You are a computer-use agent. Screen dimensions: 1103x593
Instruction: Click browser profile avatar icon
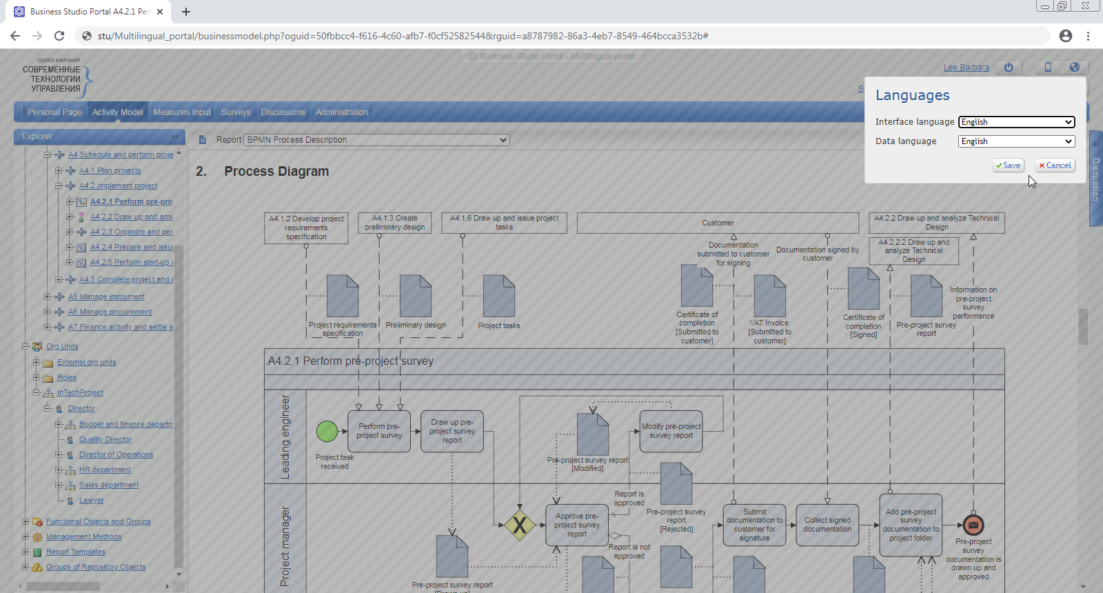(x=1066, y=36)
